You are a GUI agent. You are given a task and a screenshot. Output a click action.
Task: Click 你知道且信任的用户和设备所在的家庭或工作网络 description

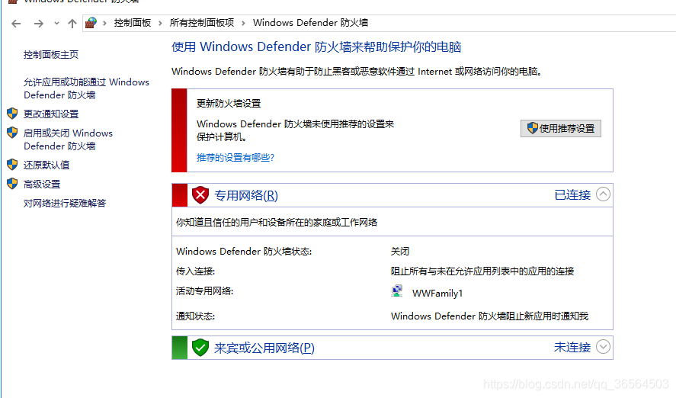pyautogui.click(x=277, y=223)
